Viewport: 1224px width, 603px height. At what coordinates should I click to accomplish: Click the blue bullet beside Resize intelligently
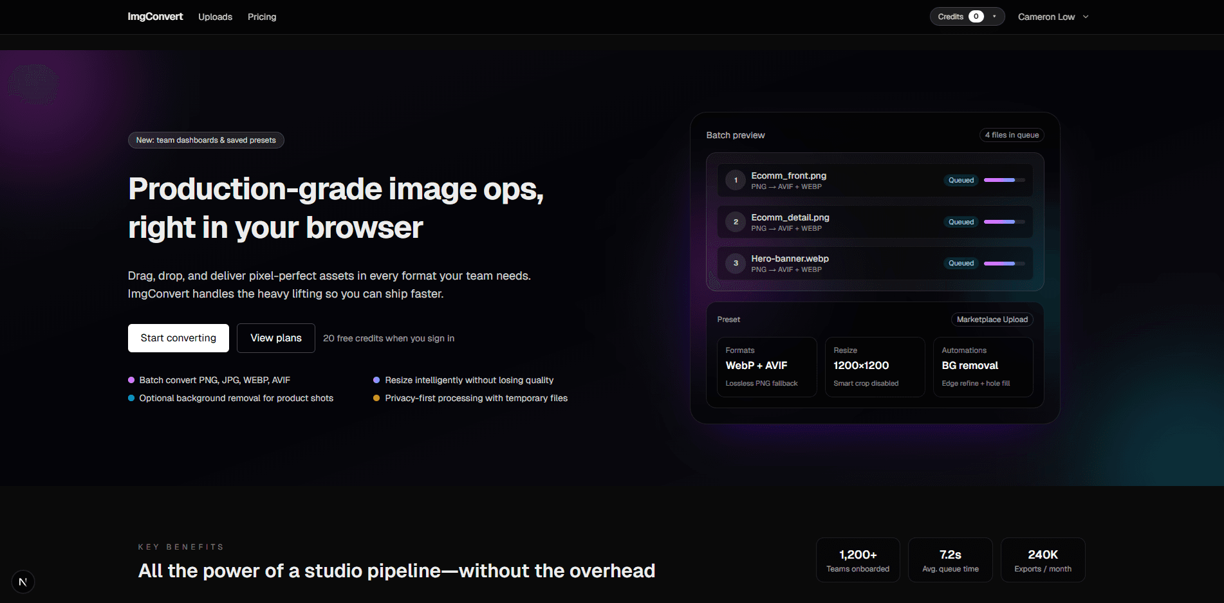376,380
